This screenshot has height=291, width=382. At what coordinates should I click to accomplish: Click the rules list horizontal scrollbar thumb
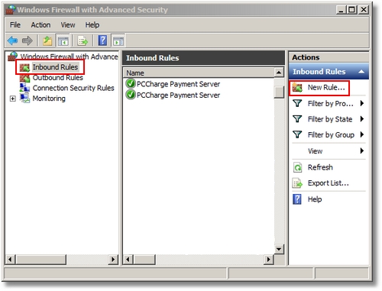[144, 260]
